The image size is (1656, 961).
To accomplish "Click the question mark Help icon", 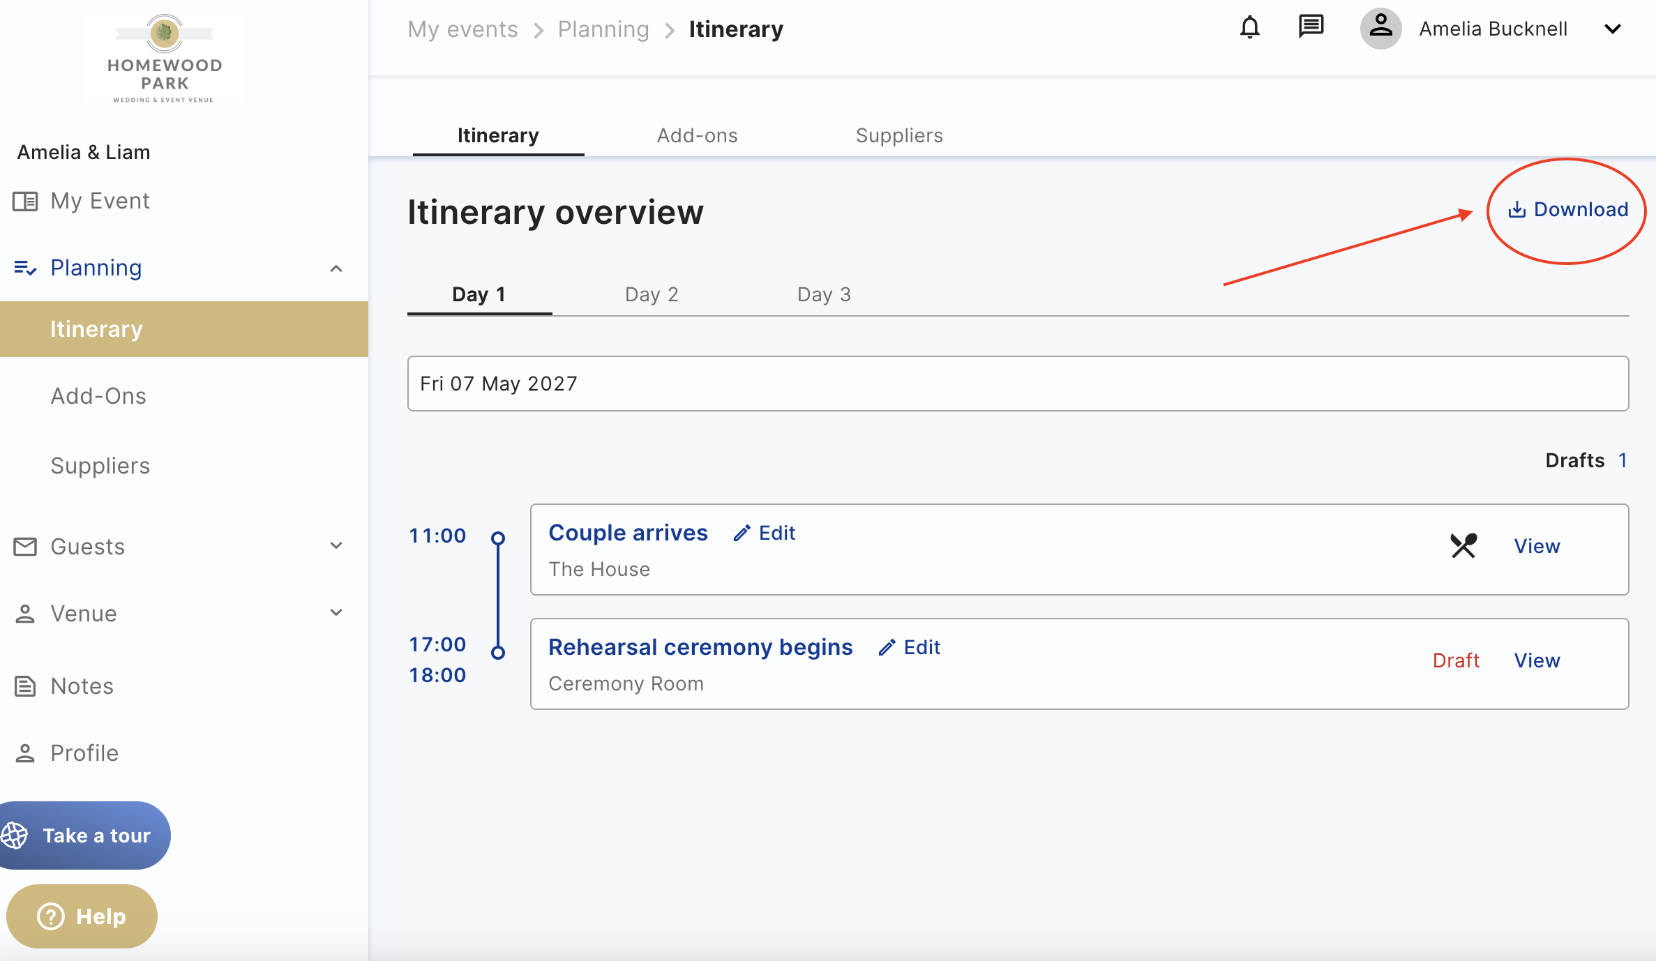I will pos(51,916).
